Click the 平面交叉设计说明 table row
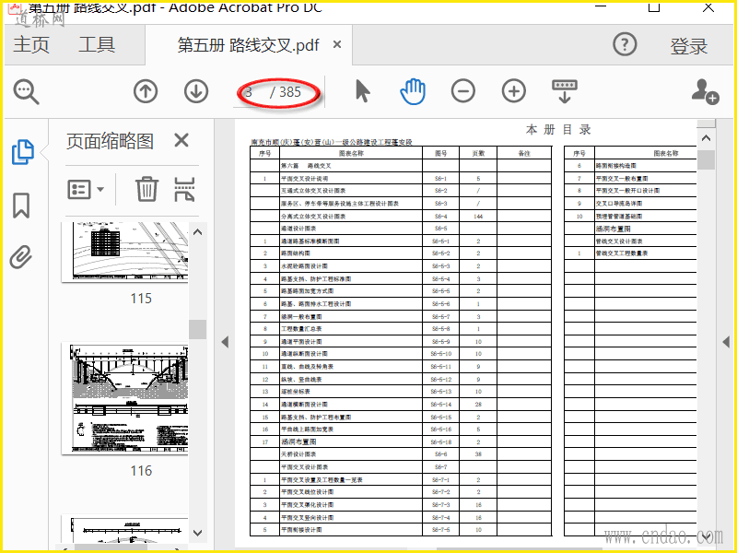 [401, 179]
